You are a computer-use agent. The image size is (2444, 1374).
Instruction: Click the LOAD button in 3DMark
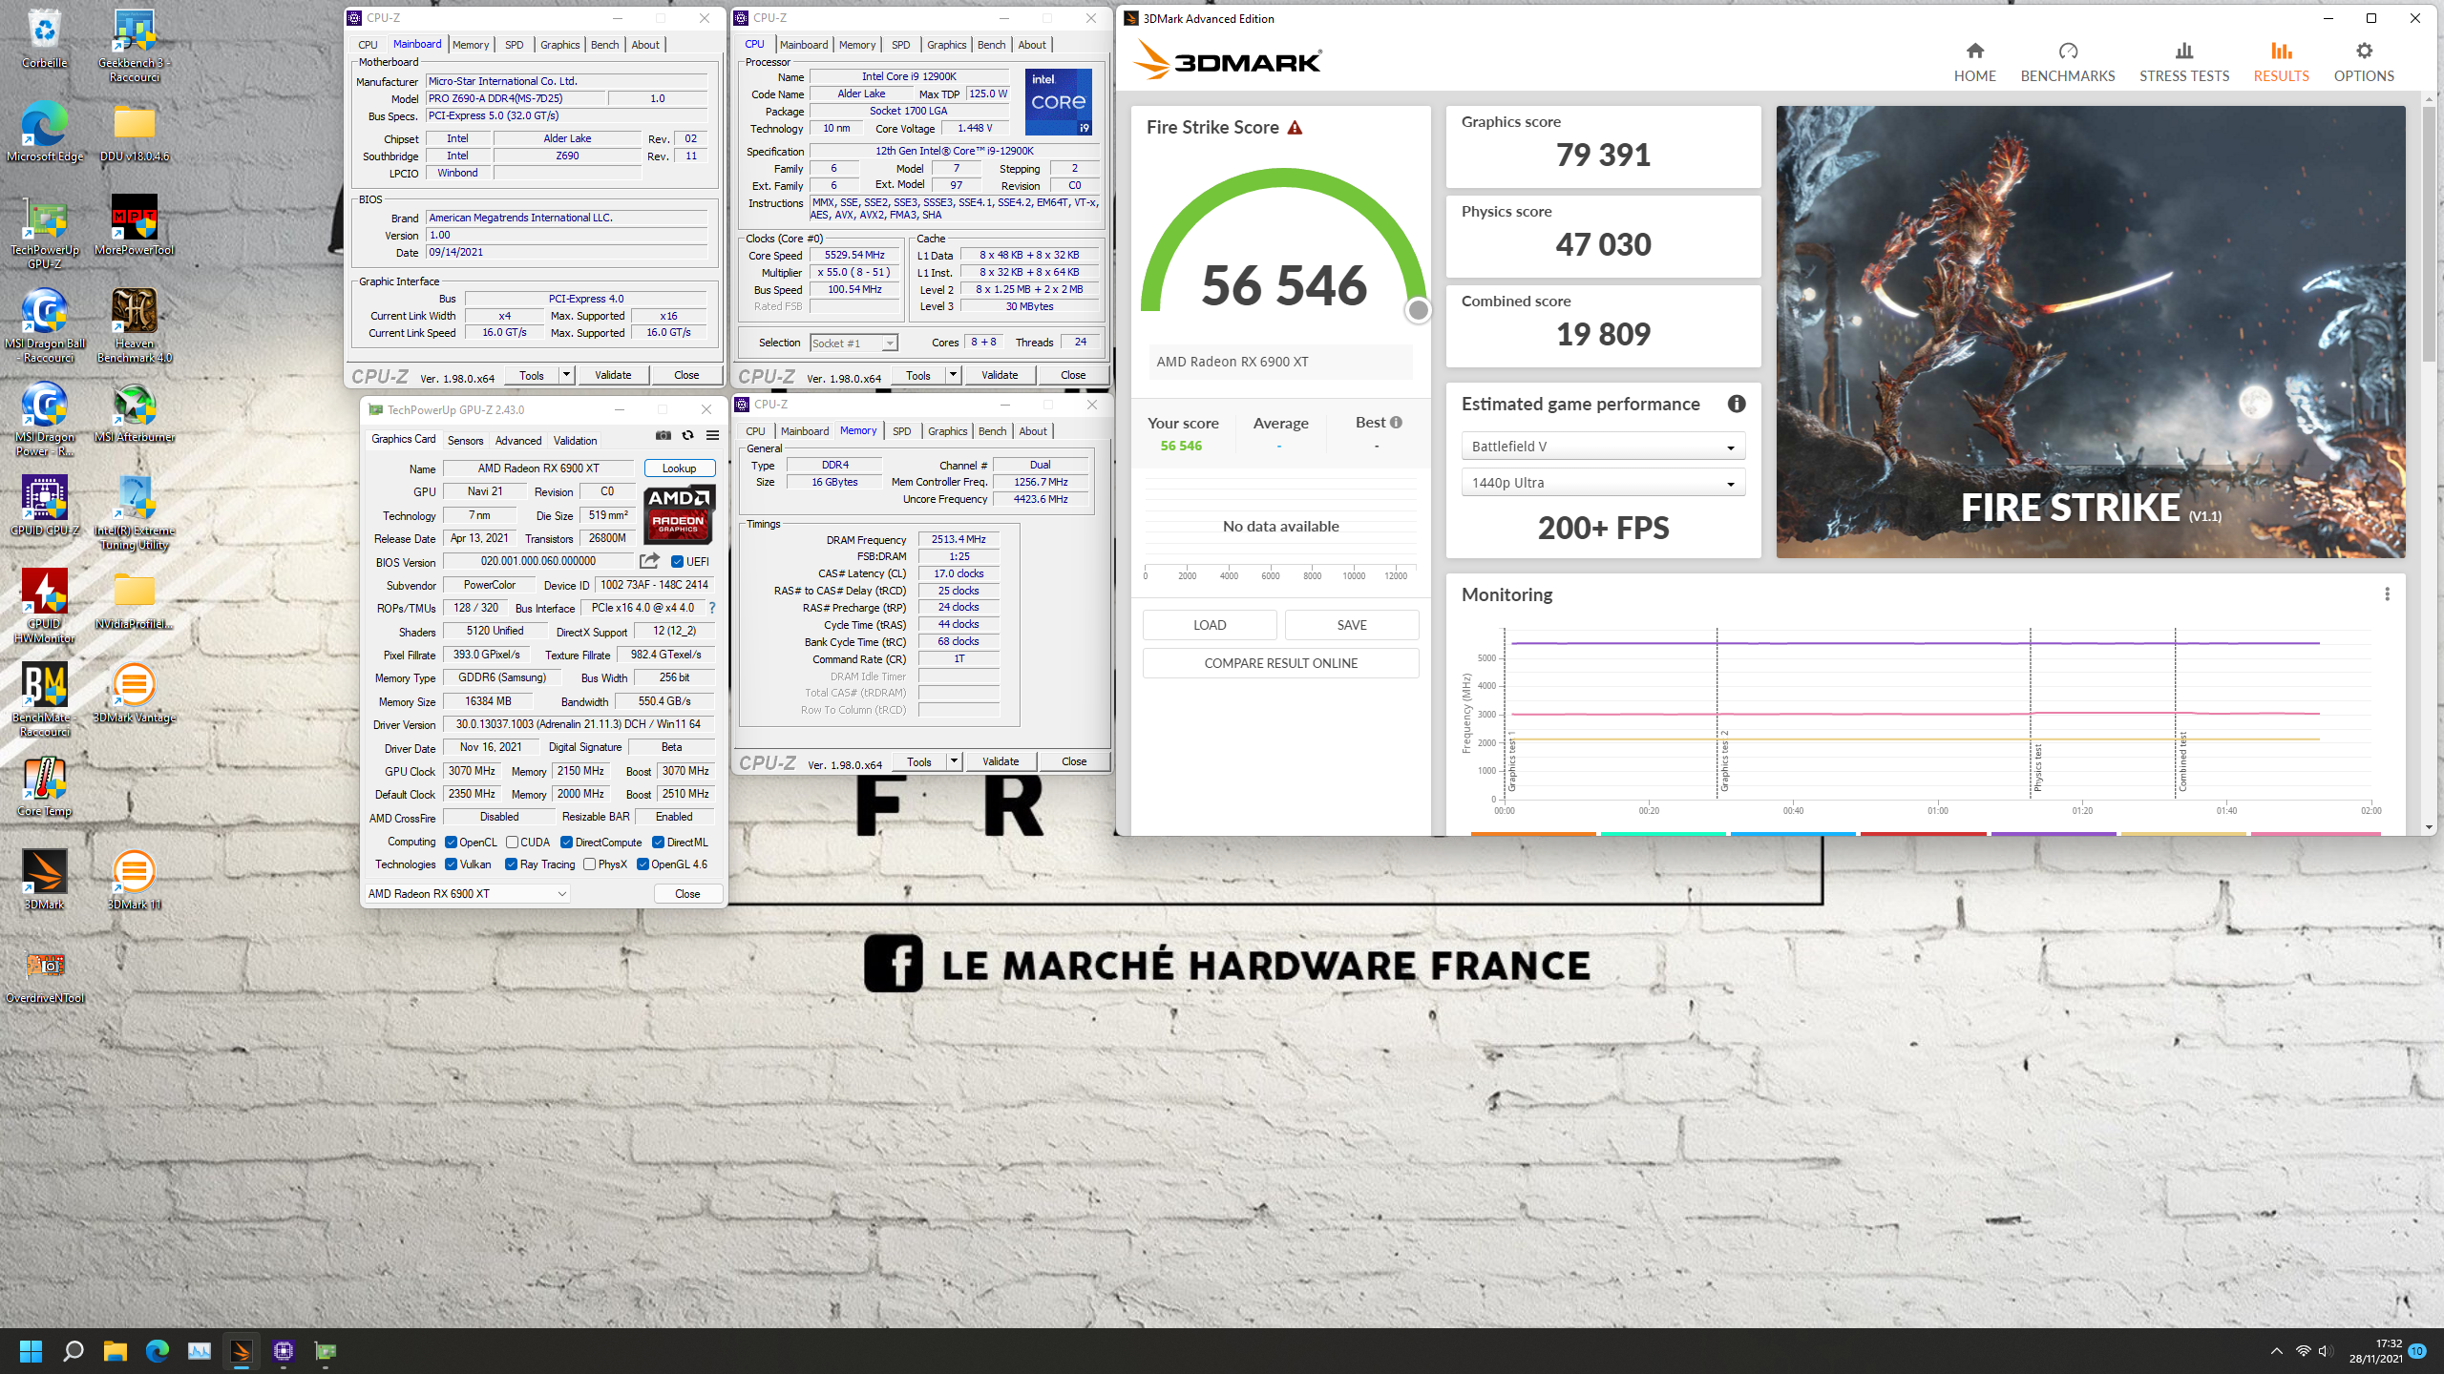[1210, 625]
